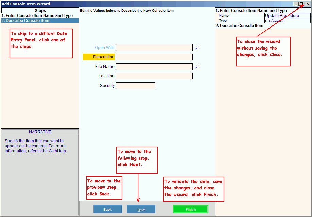Click the summary heading 2: Describe Console Item
Image resolution: width=312 pixels, height=217 pixels.
pos(240,26)
